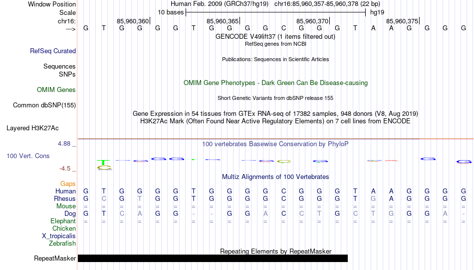The width and height of the screenshot is (474, 270).
Task: Click the Common dbSNP(155) track label
Action: (44, 105)
